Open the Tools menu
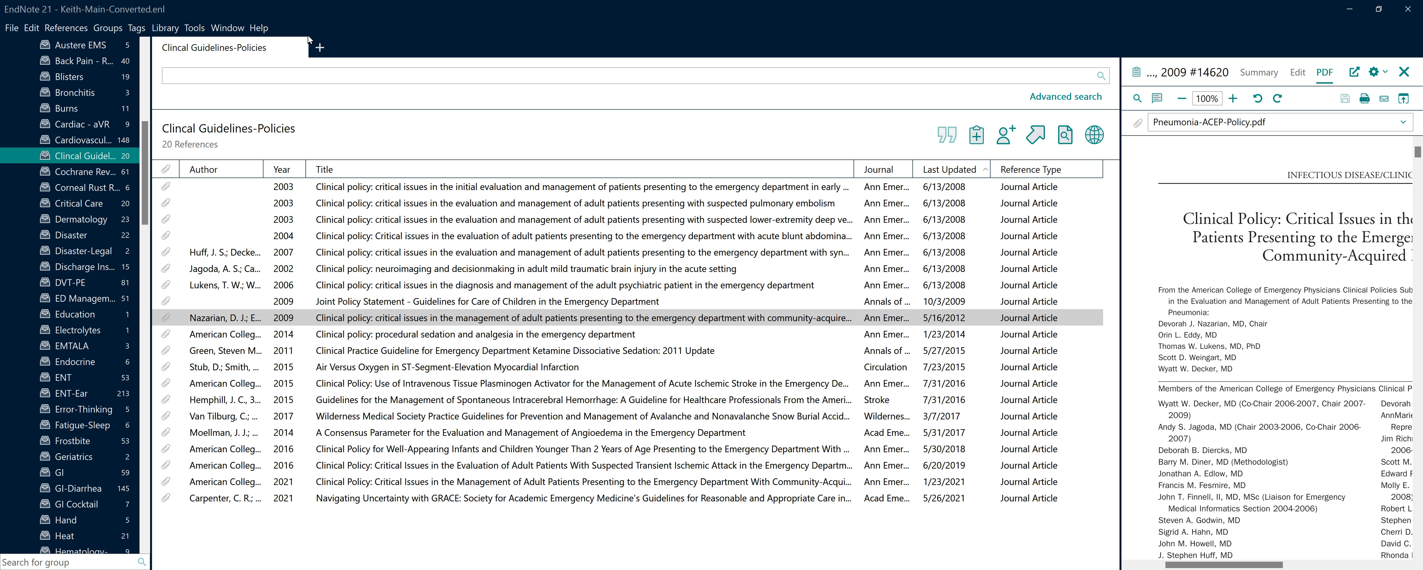Image resolution: width=1423 pixels, height=570 pixels. pyautogui.click(x=194, y=27)
